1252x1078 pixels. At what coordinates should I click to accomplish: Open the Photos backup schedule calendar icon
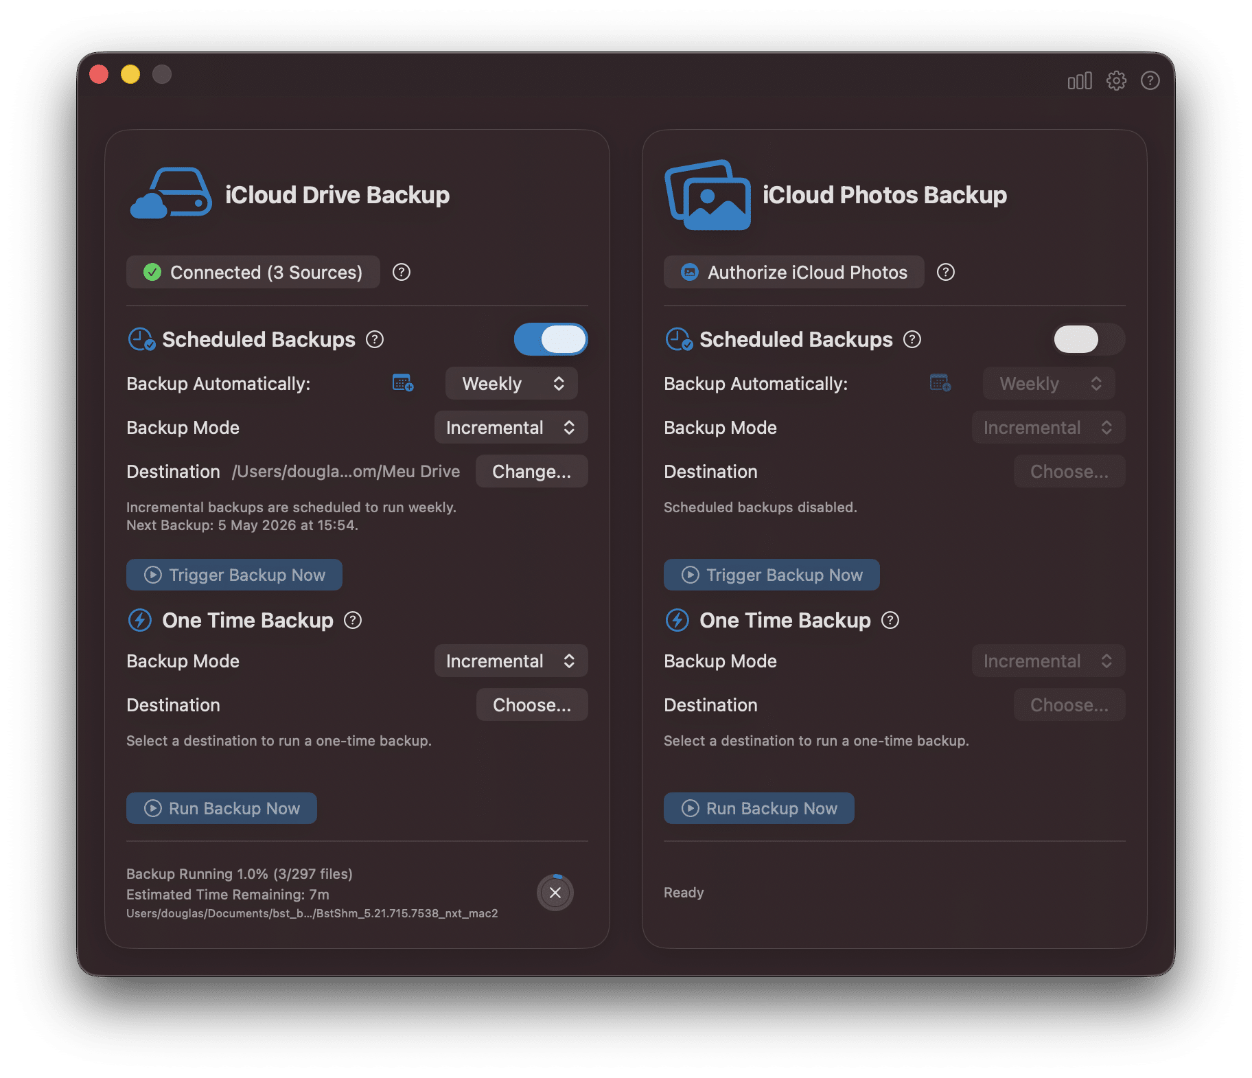940,383
